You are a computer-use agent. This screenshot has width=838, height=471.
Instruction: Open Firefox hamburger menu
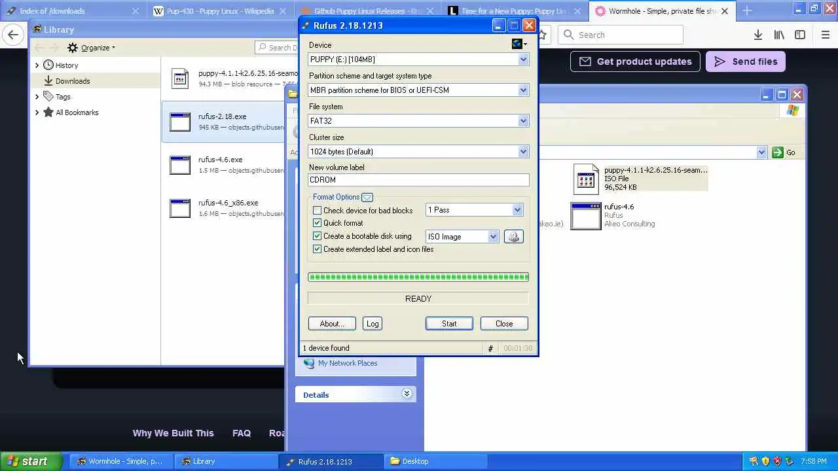click(x=825, y=35)
